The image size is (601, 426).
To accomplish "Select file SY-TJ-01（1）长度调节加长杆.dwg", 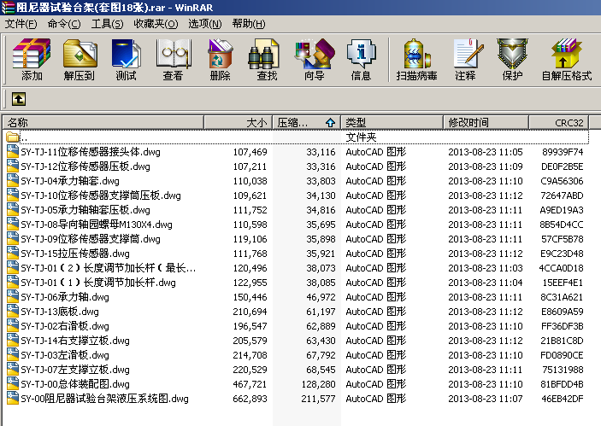I will click(x=98, y=283).
